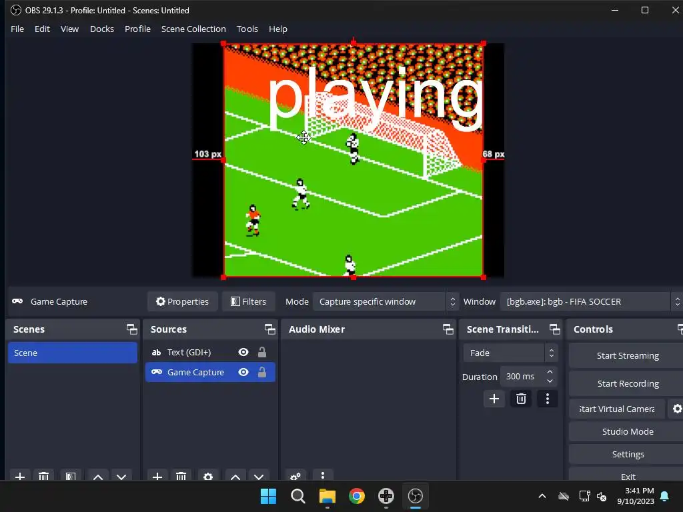
Task: Lock the Text (GDI+) source
Action: click(261, 352)
